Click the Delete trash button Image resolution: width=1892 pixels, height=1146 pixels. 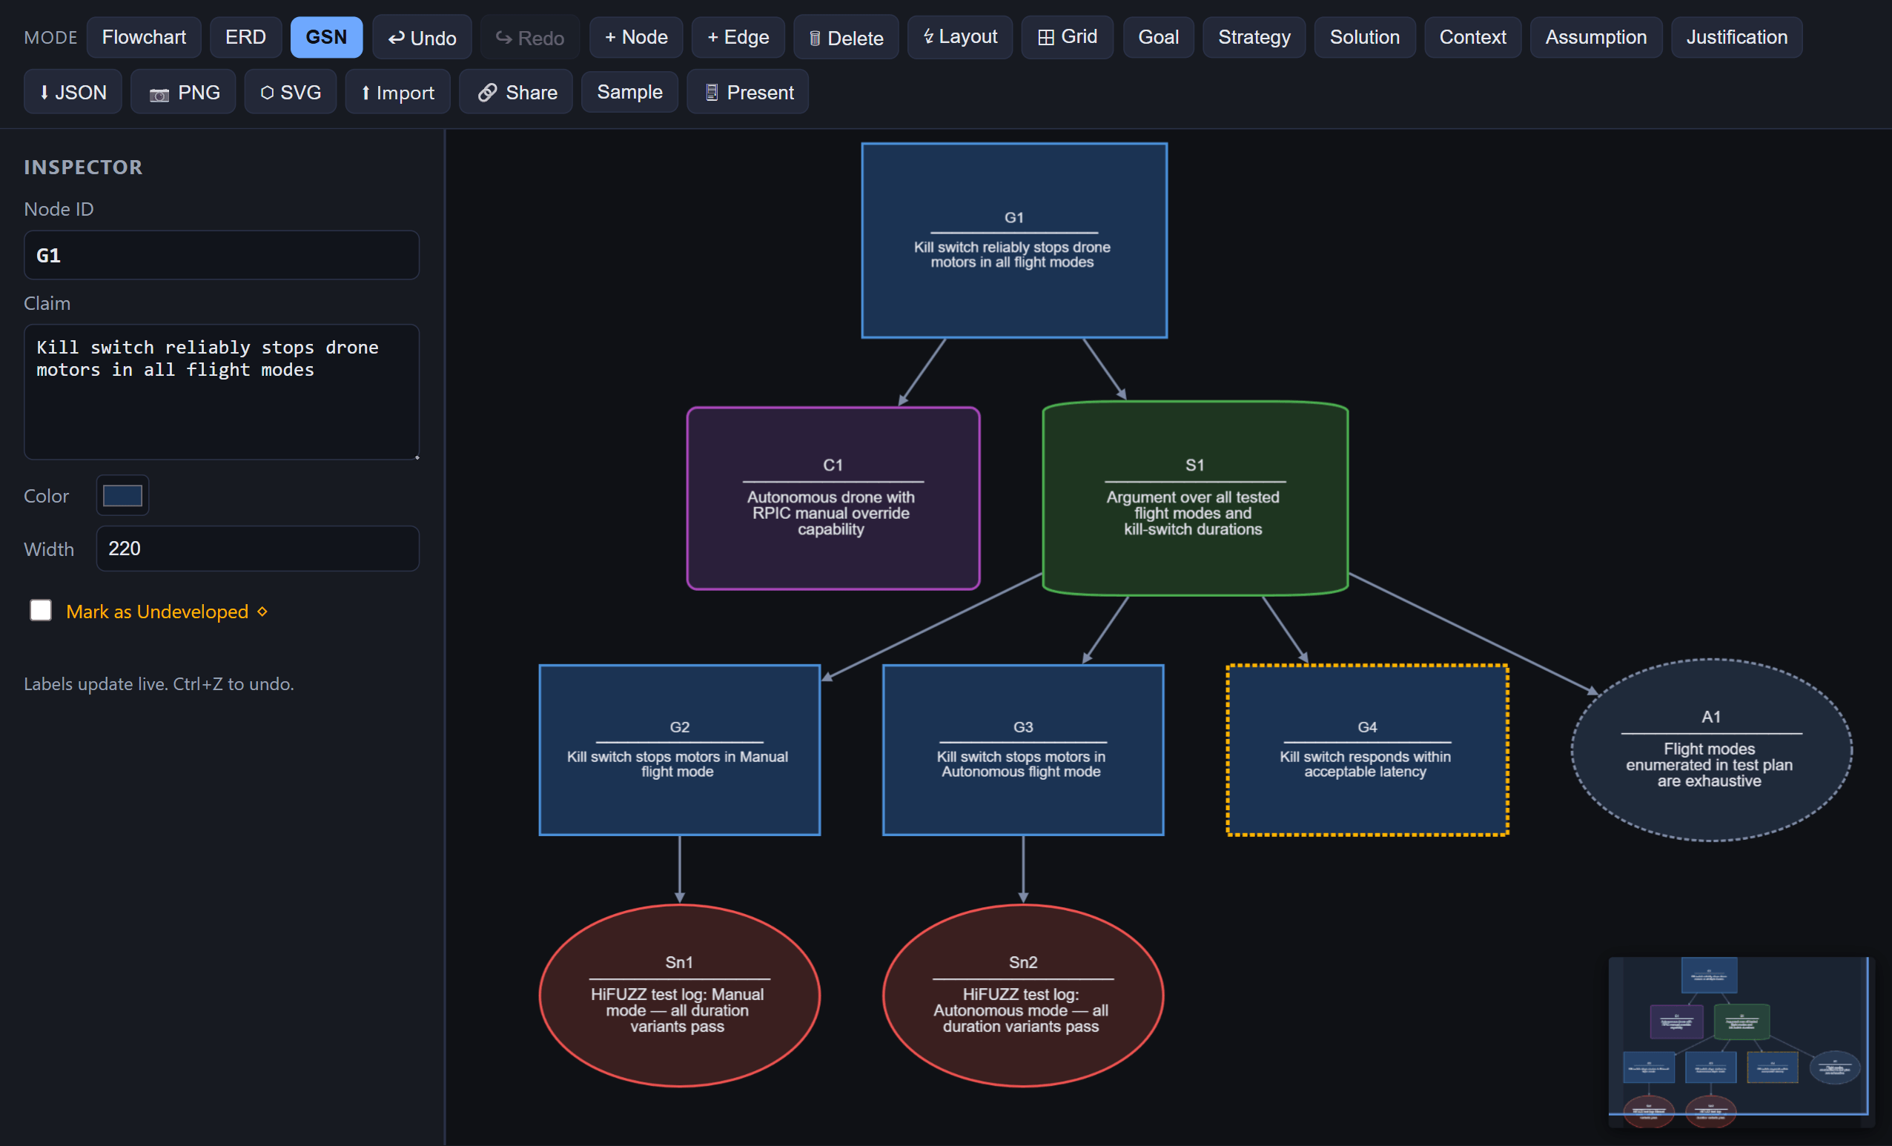point(845,37)
